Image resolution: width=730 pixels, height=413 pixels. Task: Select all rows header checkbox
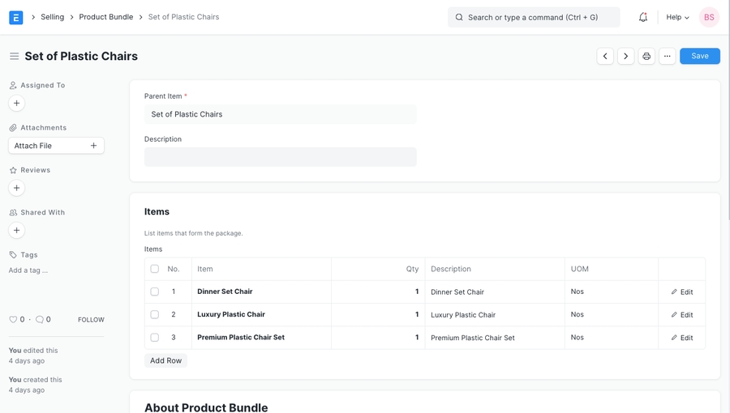click(x=155, y=269)
